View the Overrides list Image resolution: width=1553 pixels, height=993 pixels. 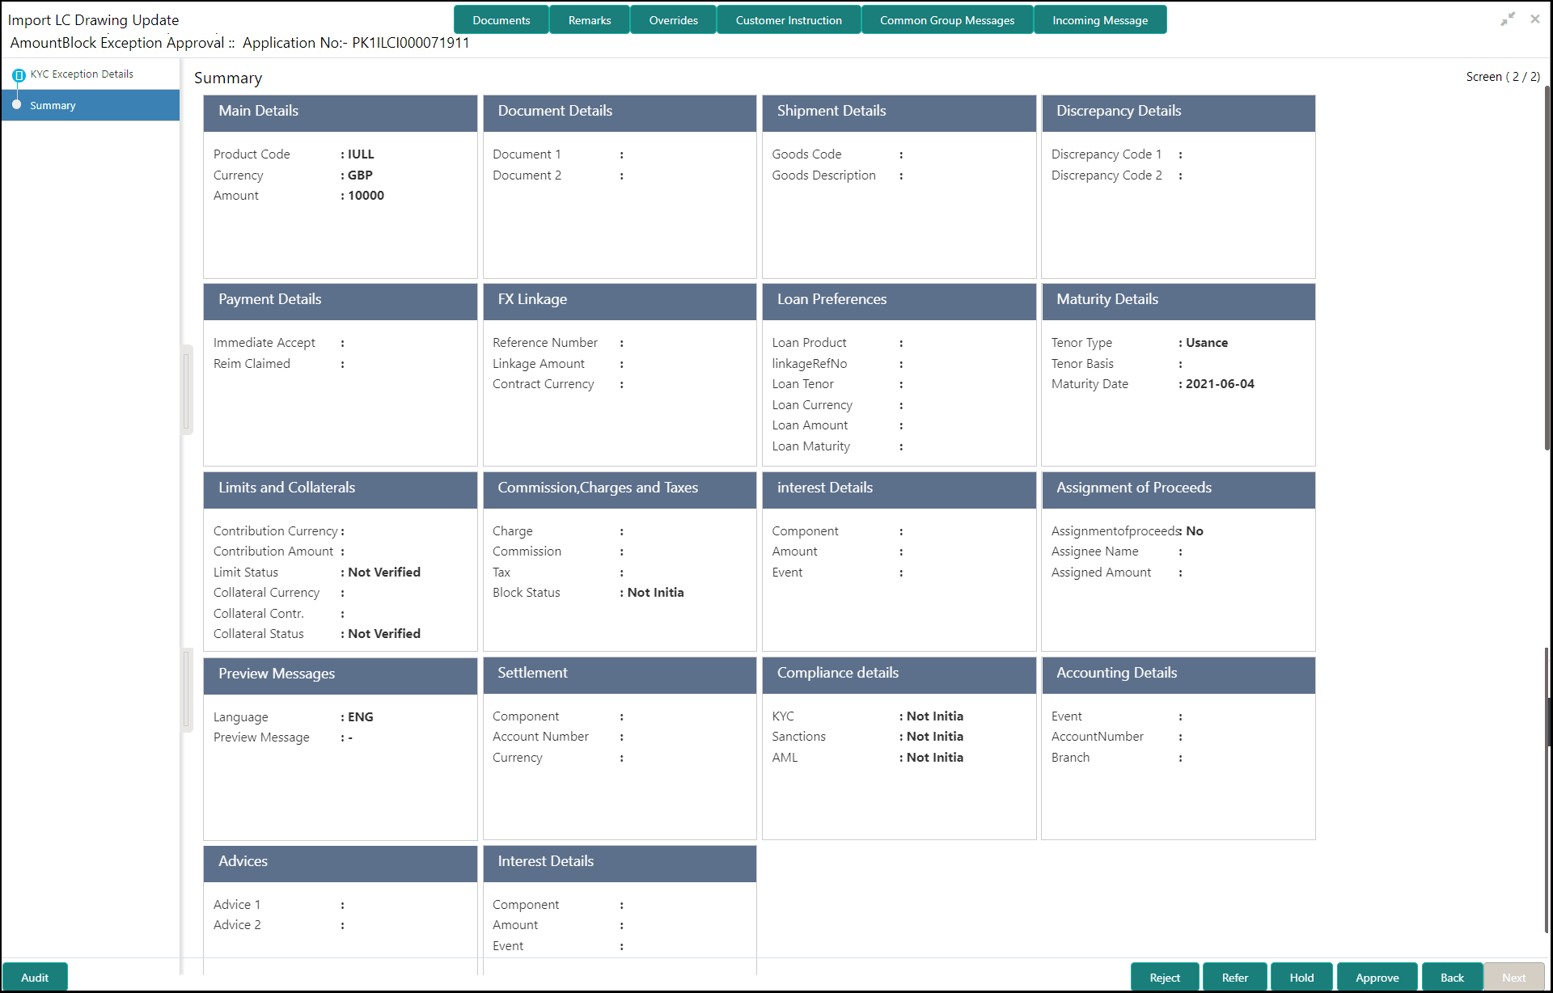click(672, 19)
